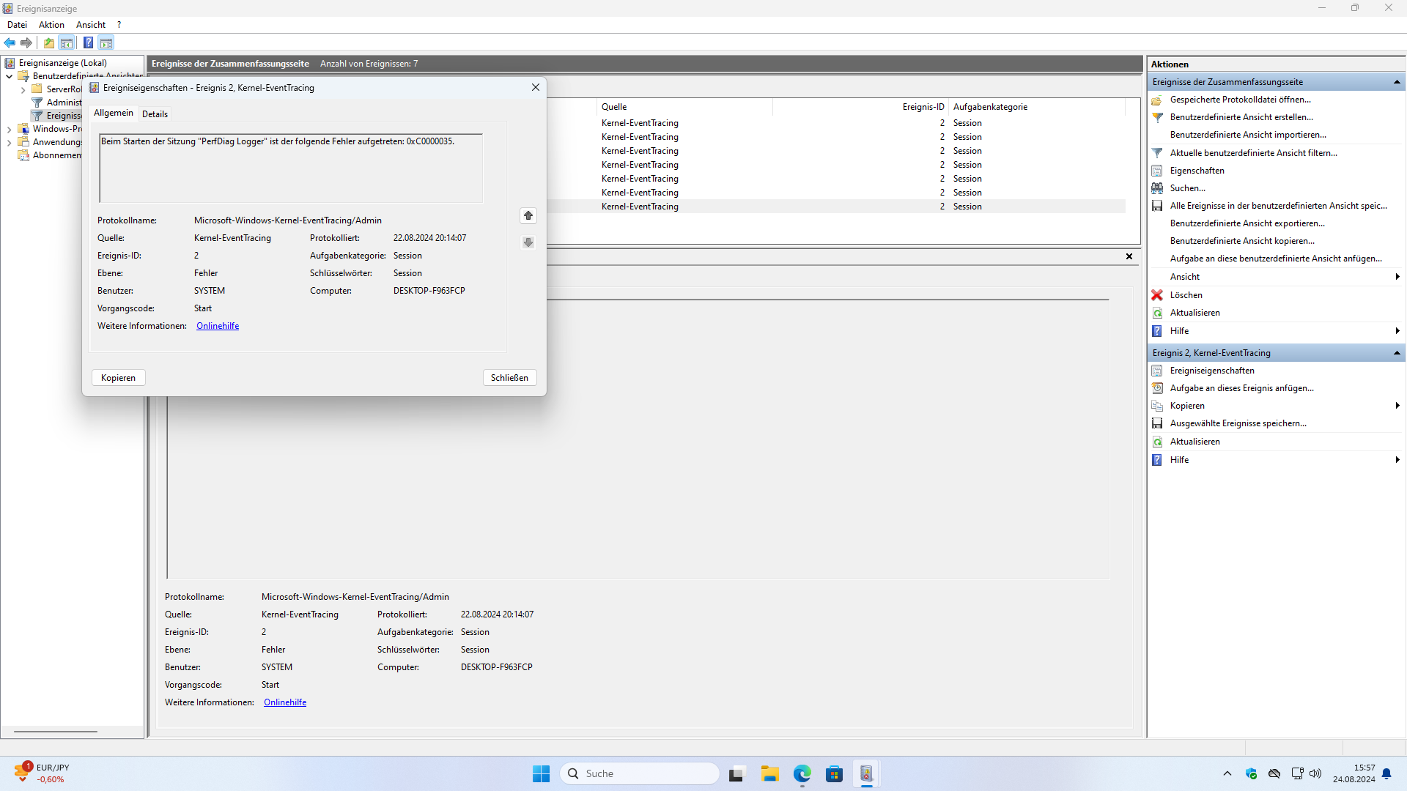Expand the Windows-Protokolle tree node
Screen dimensions: 1407x791
click(9, 129)
